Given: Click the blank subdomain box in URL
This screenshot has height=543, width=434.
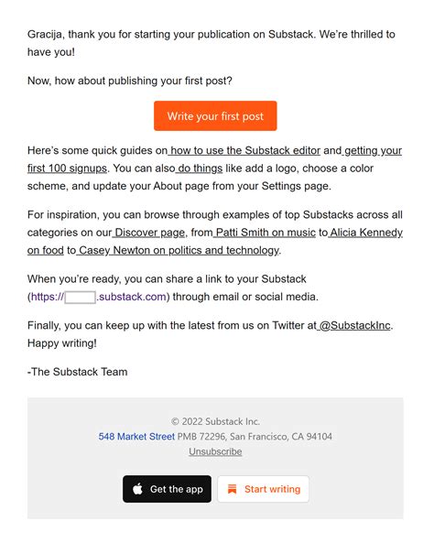Looking at the screenshot, I should coord(80,297).
